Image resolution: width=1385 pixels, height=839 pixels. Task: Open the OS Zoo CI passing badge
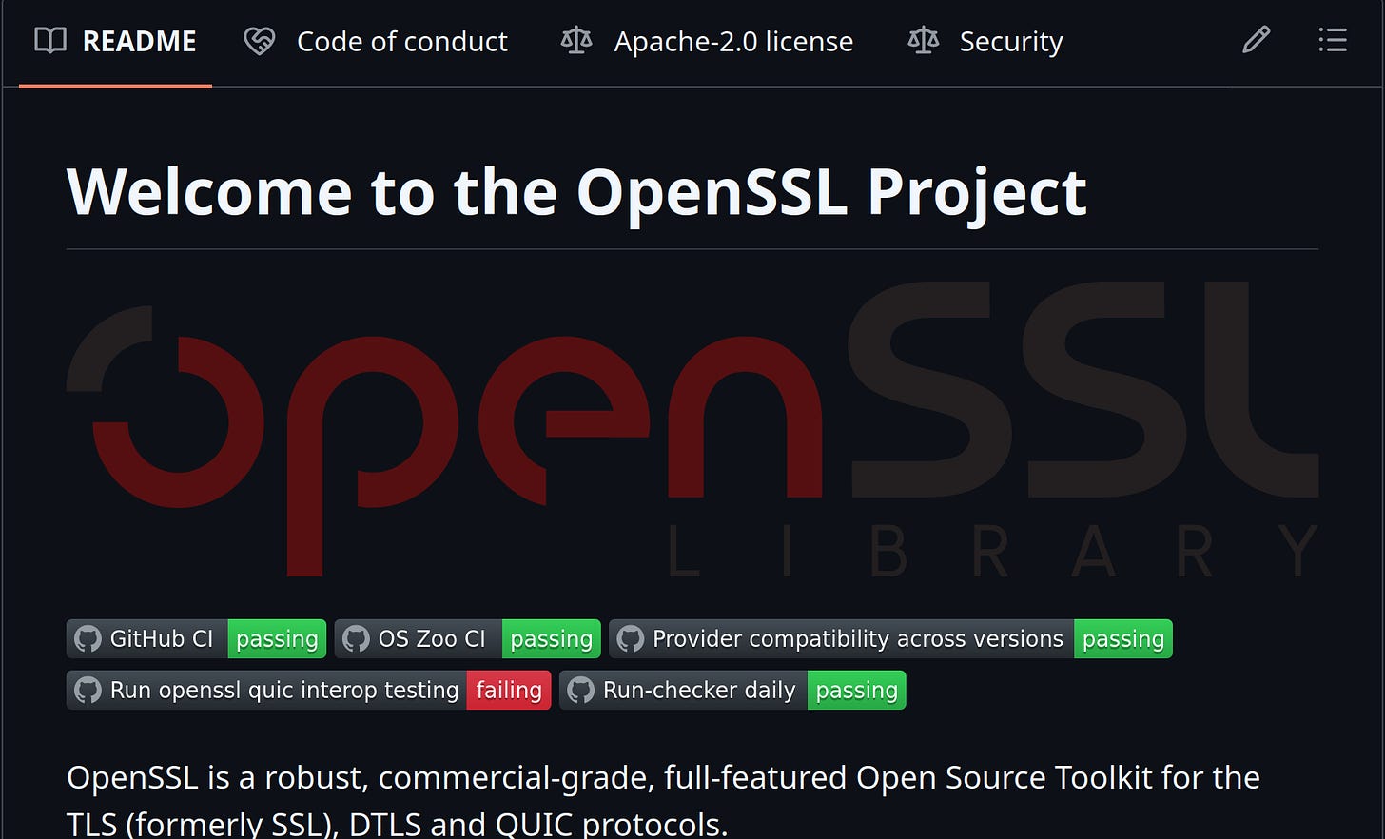[468, 638]
